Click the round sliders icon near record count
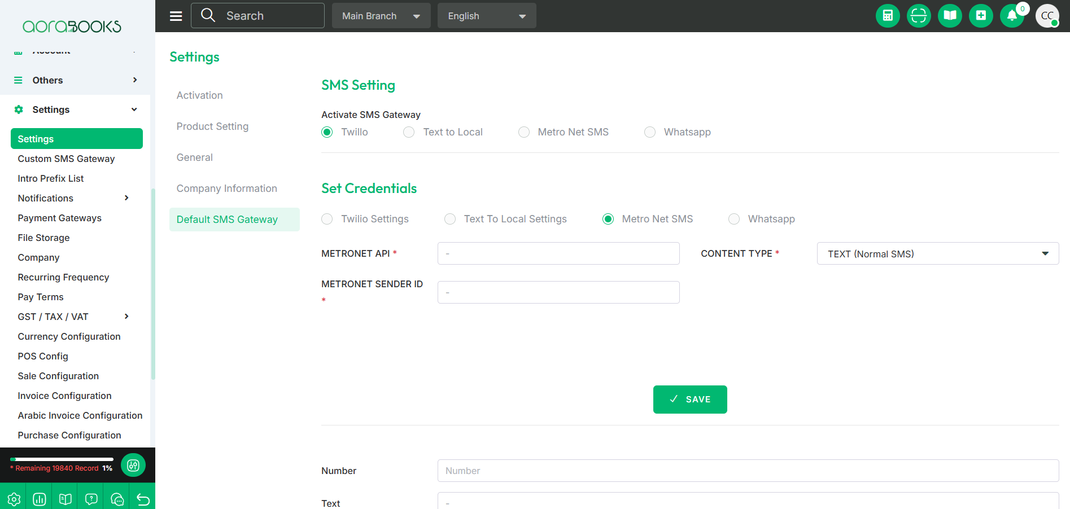The image size is (1070, 509). (133, 465)
